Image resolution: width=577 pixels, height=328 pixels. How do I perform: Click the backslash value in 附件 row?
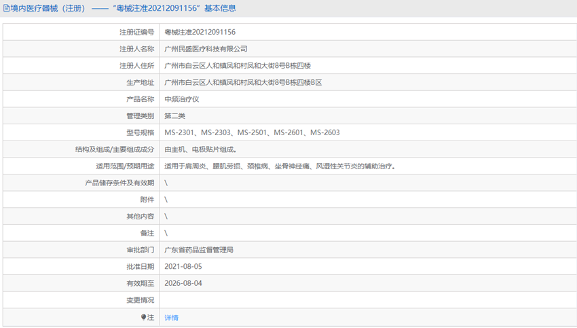[x=166, y=200]
